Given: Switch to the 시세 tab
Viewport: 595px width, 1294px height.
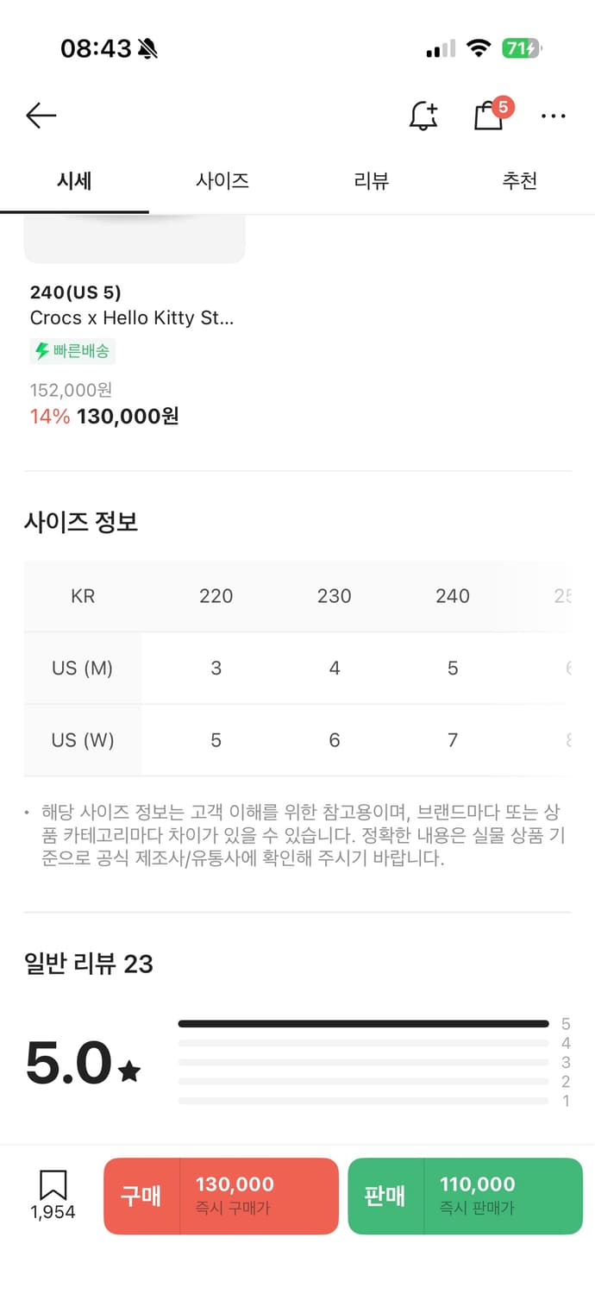Looking at the screenshot, I should [x=74, y=180].
